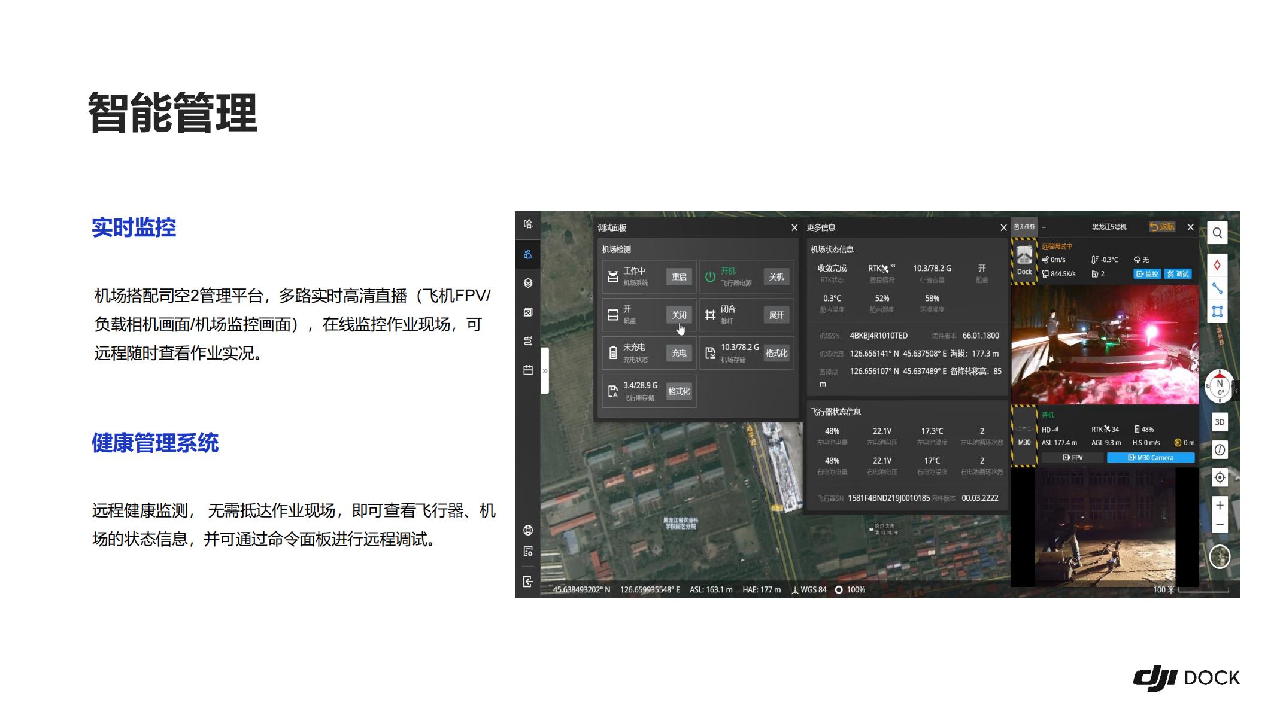Select the red pin point annotation tool
Image resolution: width=1277 pixels, height=718 pixels.
pos(1217,265)
